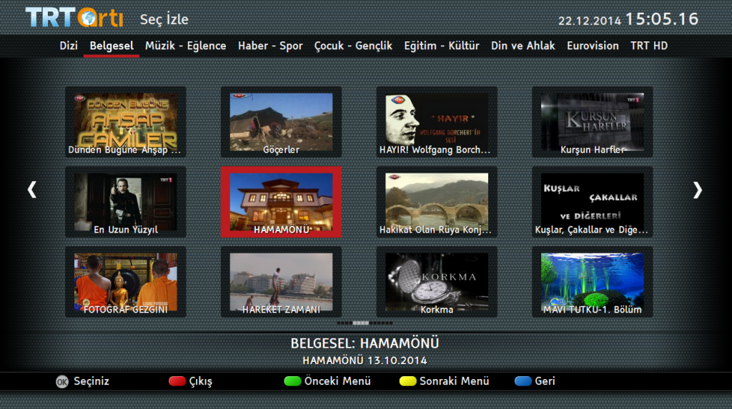Open the Kurşun Harfler thumbnail
732x409 pixels.
(x=592, y=122)
